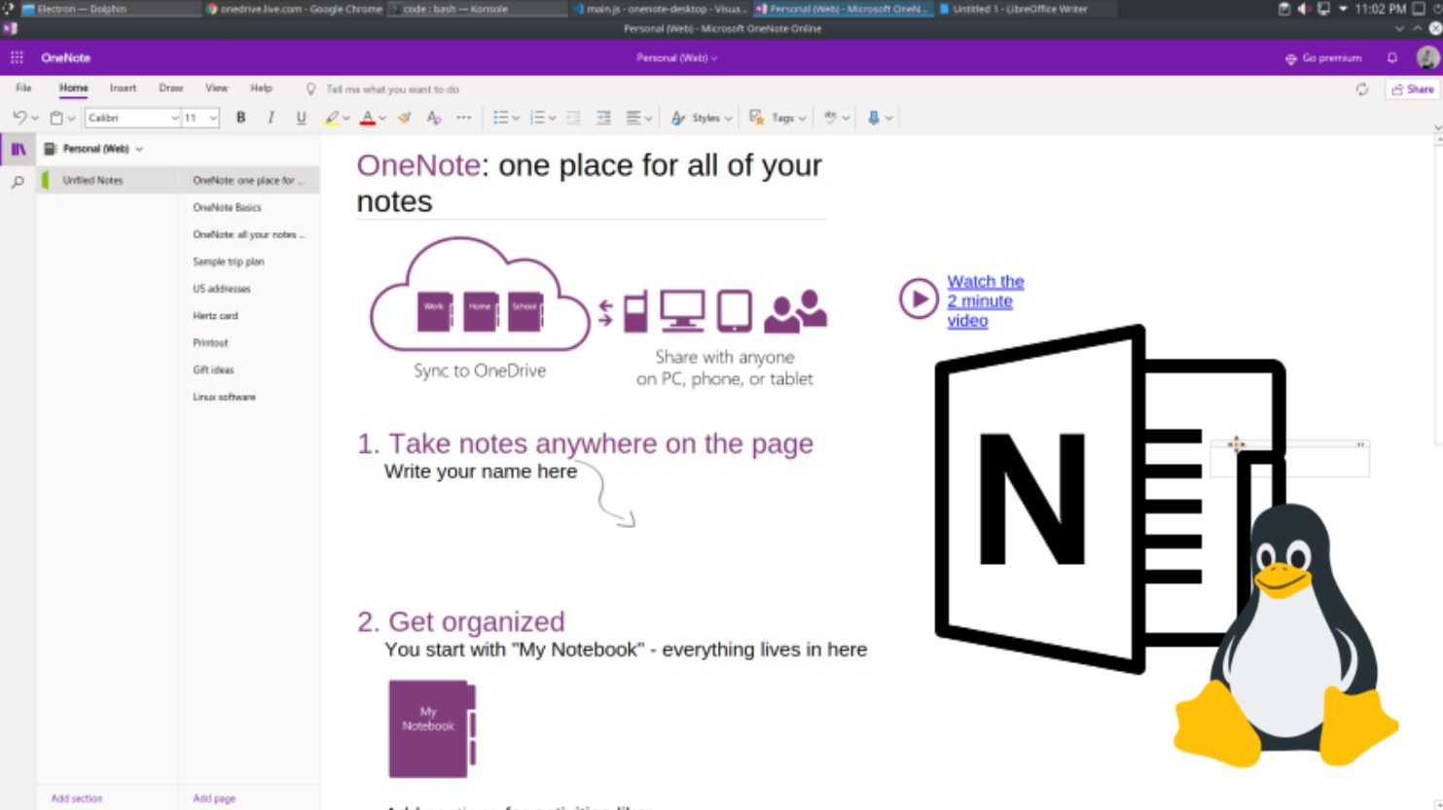The height and width of the screenshot is (810, 1443).
Task: Toggle underline formatting
Action: [x=301, y=118]
